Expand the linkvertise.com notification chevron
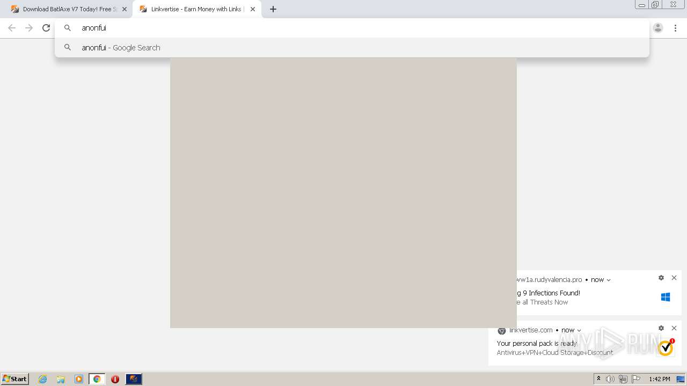The image size is (687, 386). 579,330
